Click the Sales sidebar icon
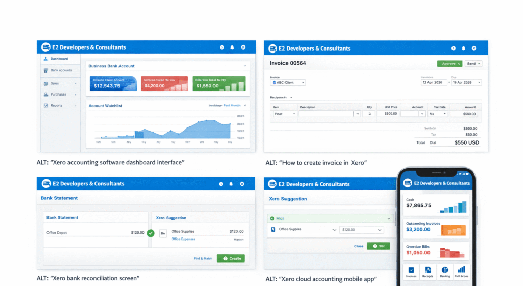523x286 pixels. [45, 83]
